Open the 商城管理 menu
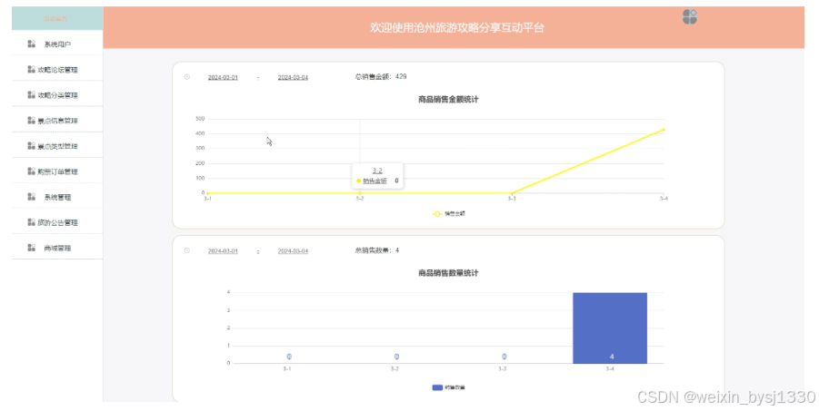 pos(57,248)
